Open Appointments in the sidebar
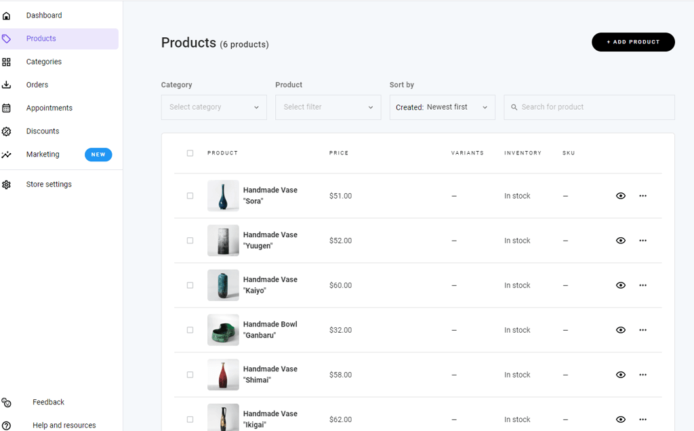Screen dimensions: 694x431 (49, 108)
